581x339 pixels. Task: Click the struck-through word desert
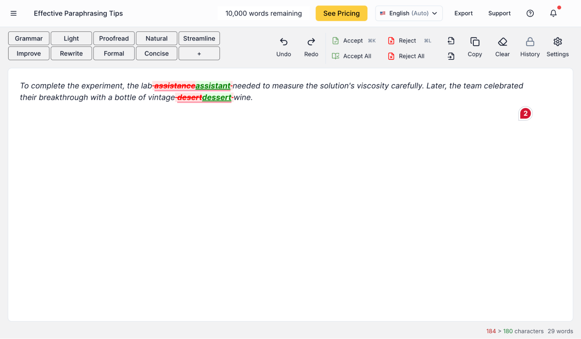point(190,97)
